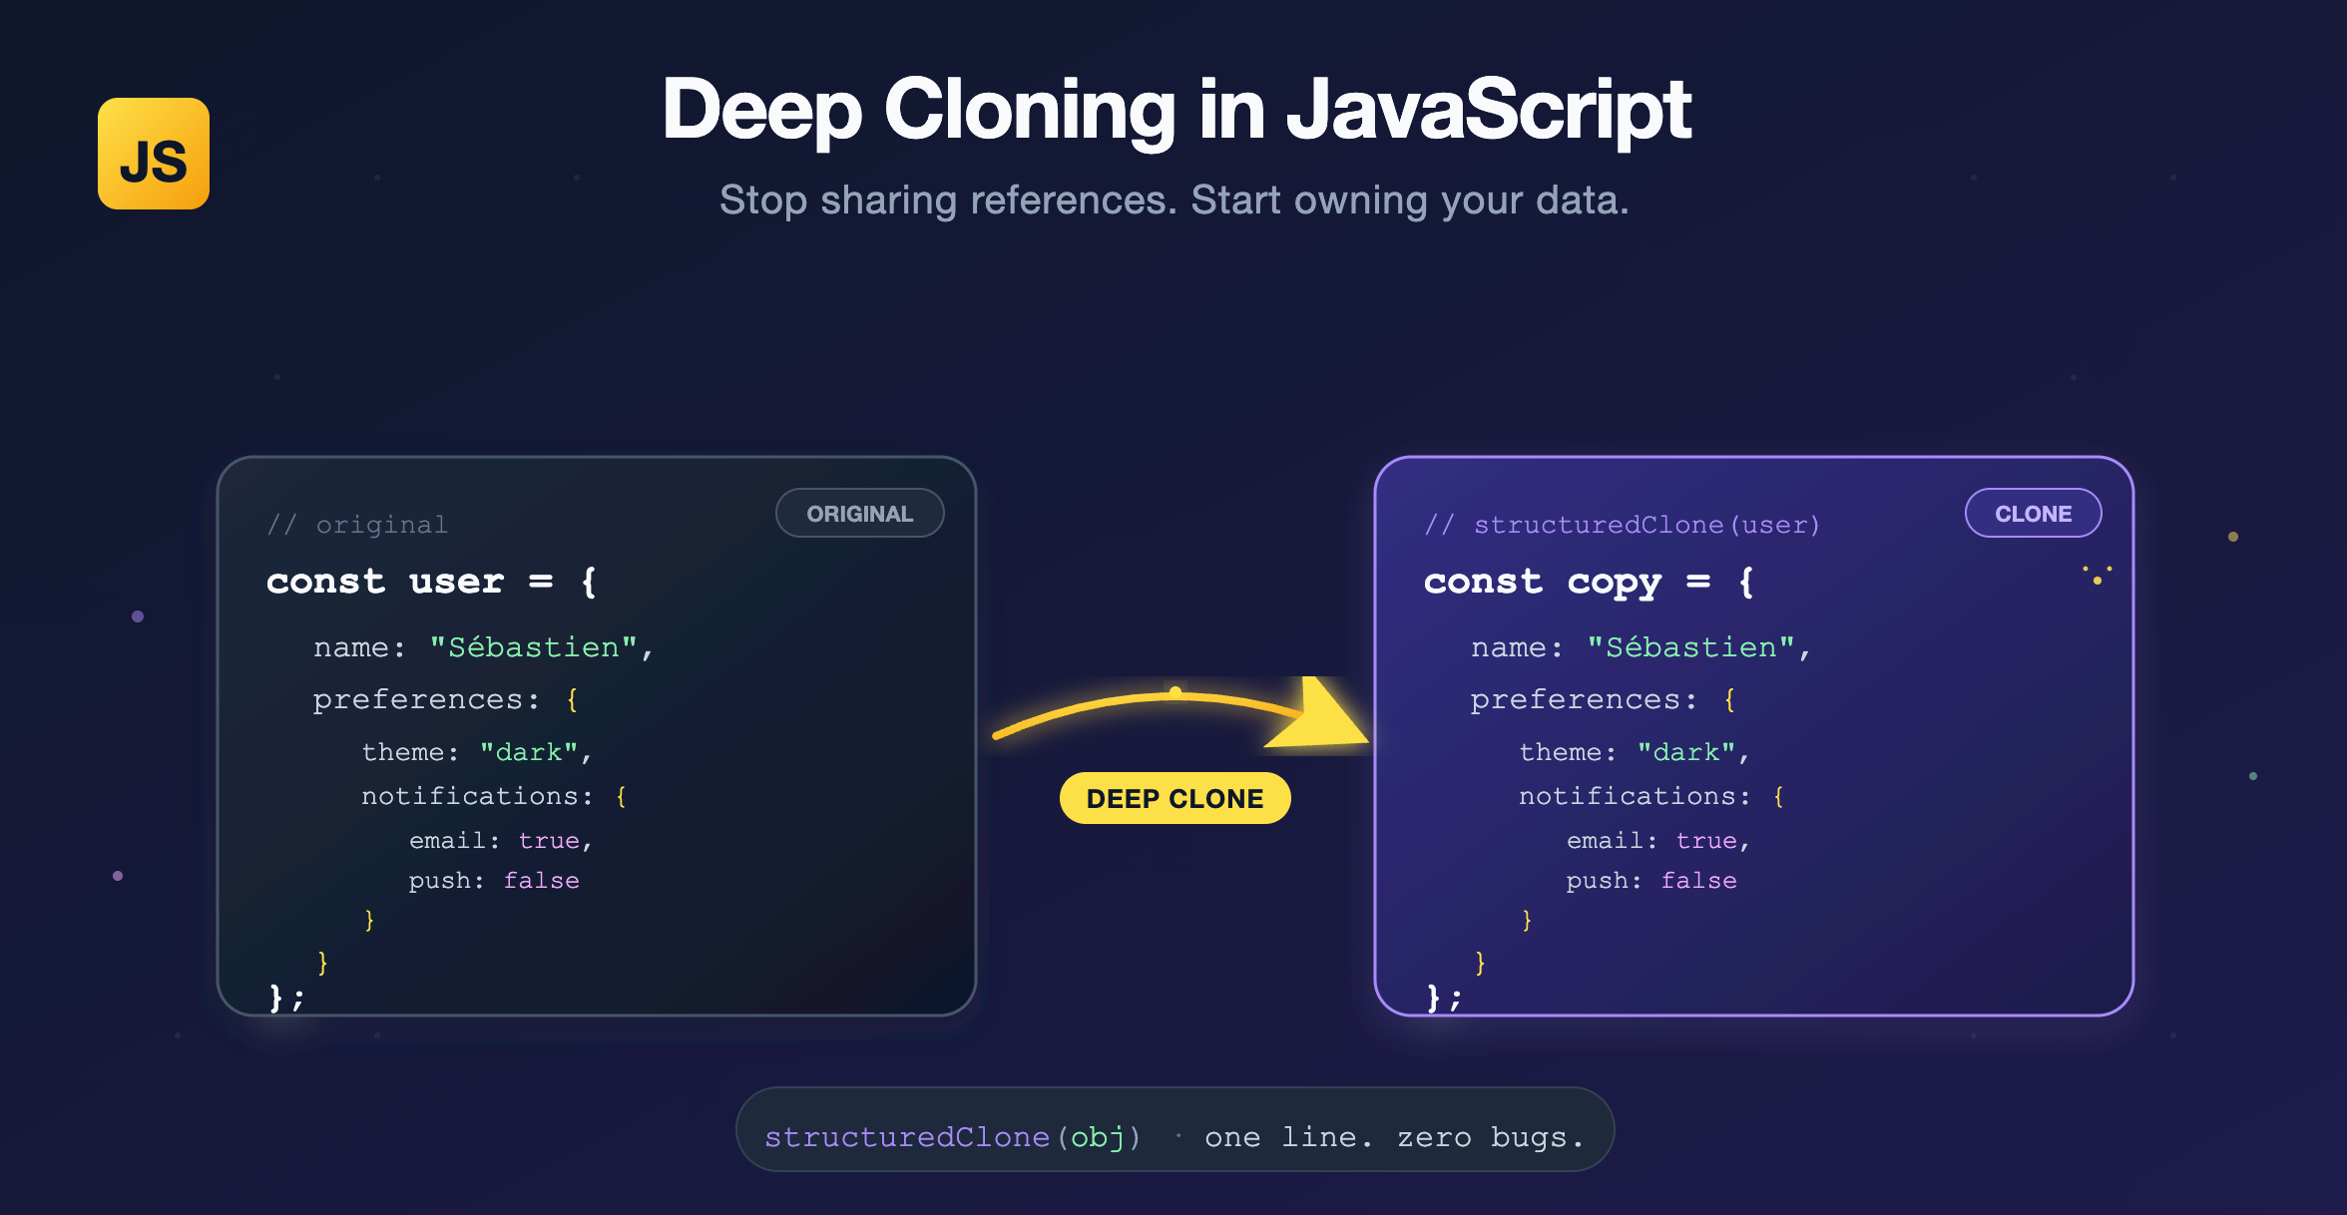Viewport: 2347px width, 1215px height.
Task: Click the name "Sébastien" line in original card
Action: coord(483,647)
